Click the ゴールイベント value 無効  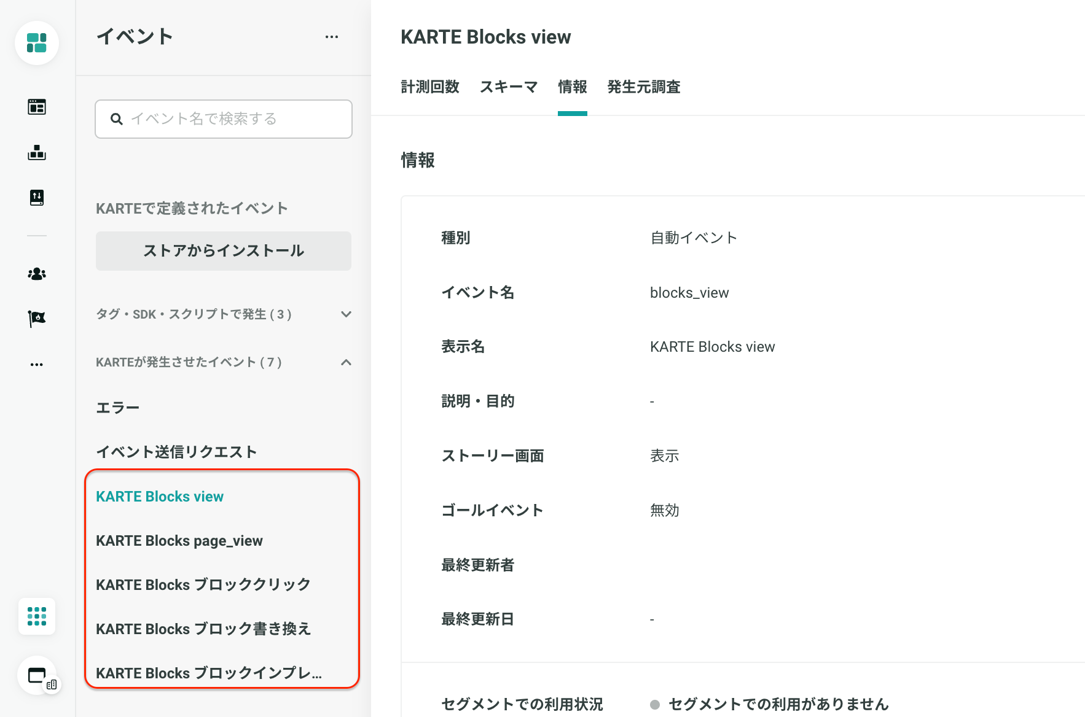665,510
